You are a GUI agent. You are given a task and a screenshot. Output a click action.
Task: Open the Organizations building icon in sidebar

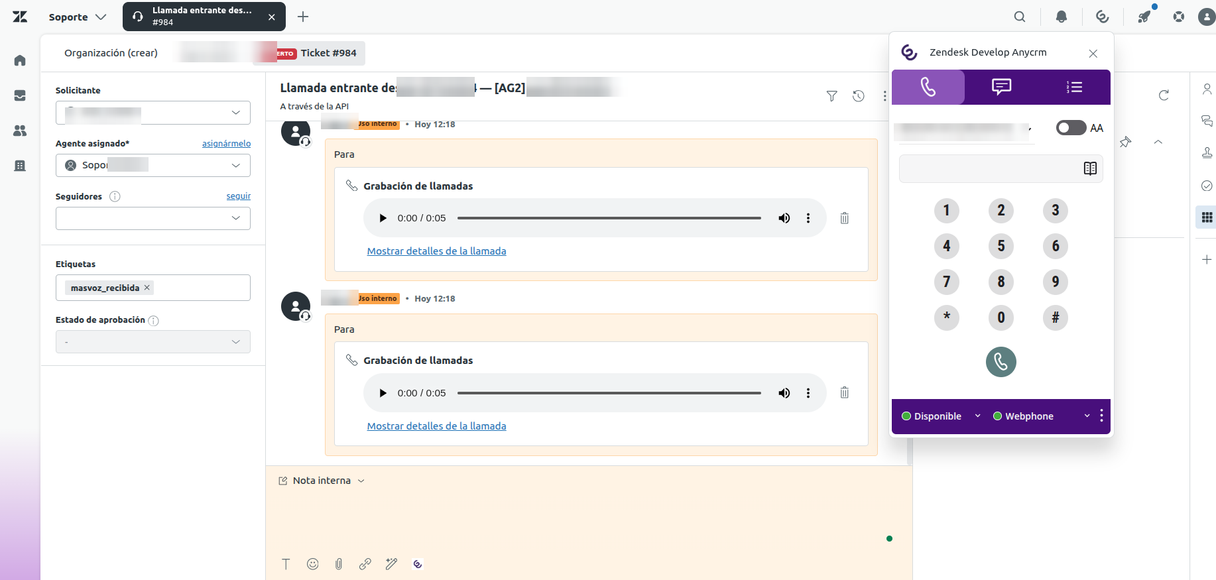[20, 166]
